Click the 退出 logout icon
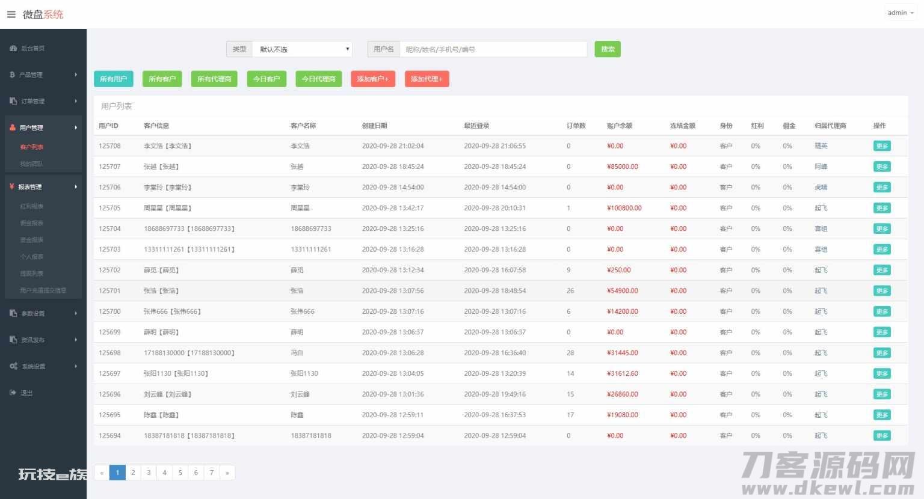This screenshot has width=924, height=499. pos(13,393)
